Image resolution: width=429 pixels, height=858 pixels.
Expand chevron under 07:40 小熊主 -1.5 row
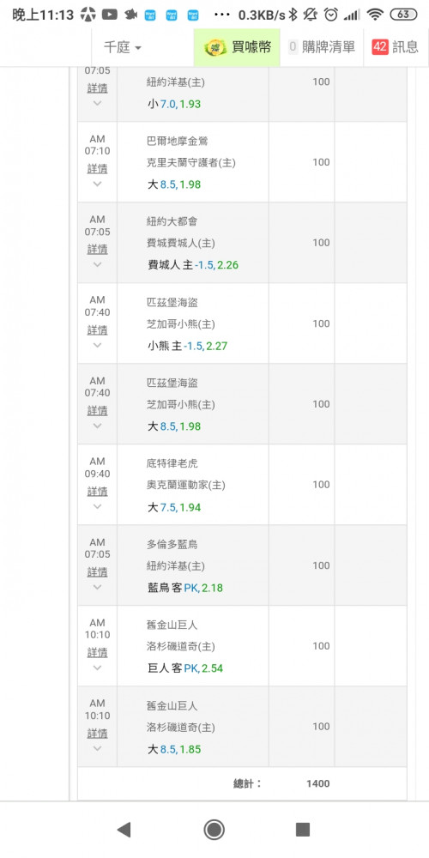coord(97,345)
